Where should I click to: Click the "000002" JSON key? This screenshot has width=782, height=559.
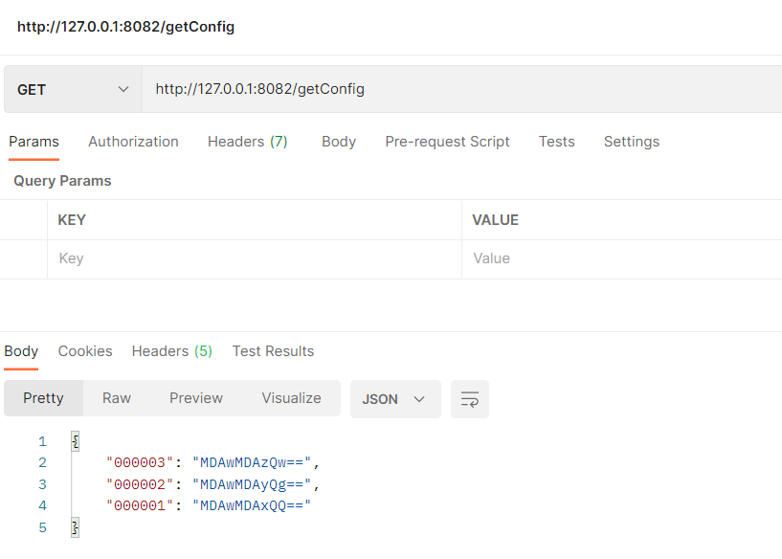point(140,484)
